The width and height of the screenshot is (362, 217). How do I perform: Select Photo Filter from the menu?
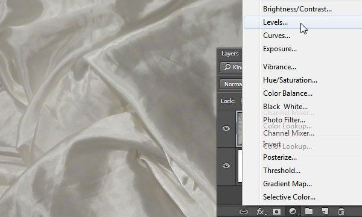(x=284, y=120)
